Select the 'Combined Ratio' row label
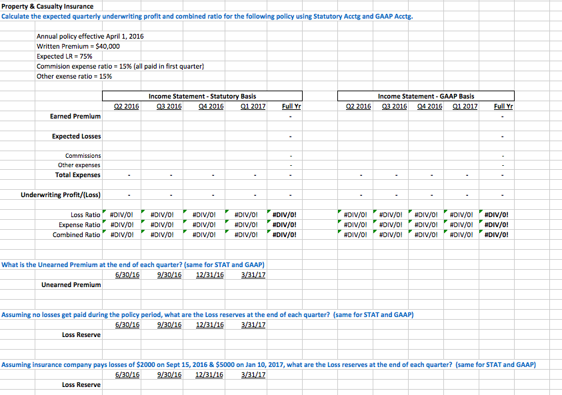 77,235
